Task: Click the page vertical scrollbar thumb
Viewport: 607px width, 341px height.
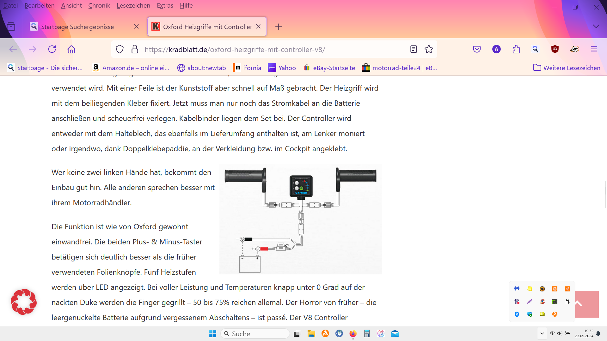Action: click(x=606, y=194)
